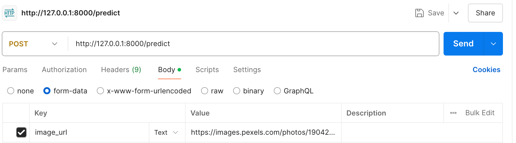Choose the x-www-form-urlencoded radio button
The image size is (516, 143).
coord(100,91)
